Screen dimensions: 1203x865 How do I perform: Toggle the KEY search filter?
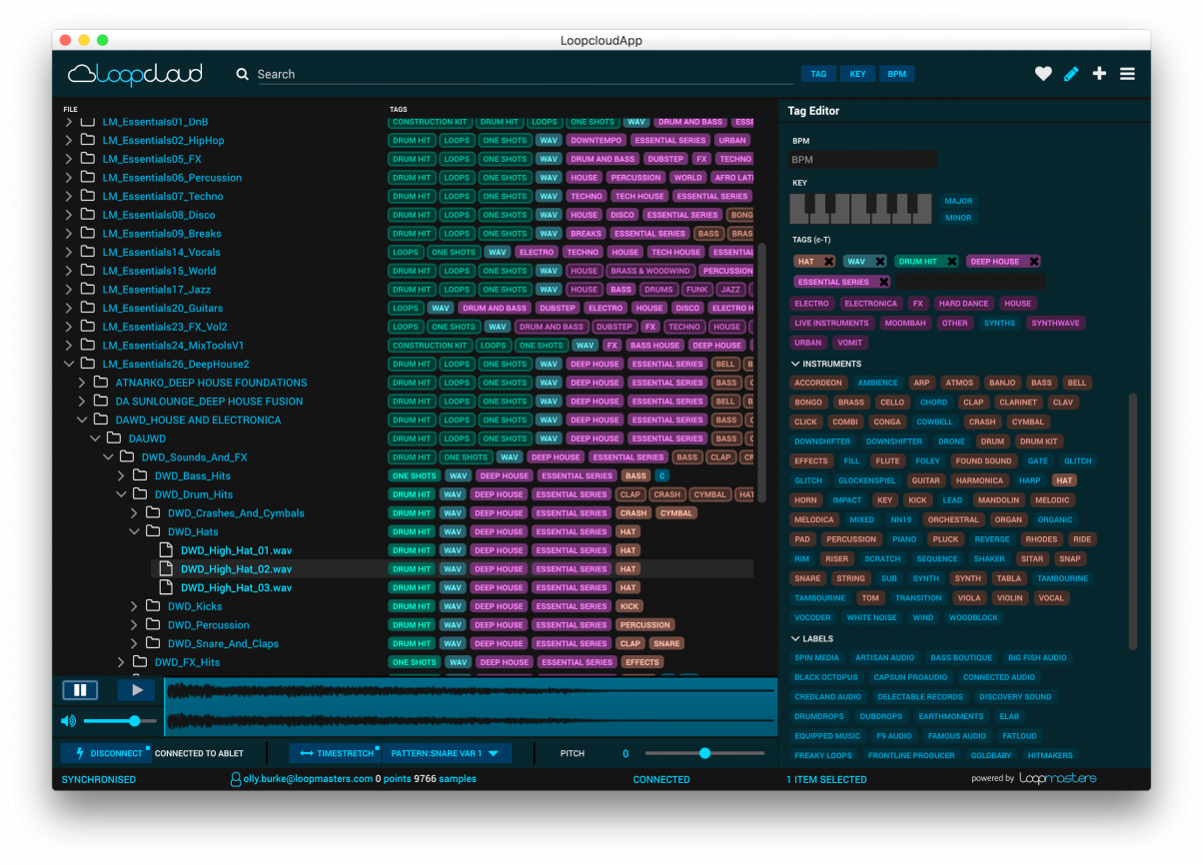coord(857,74)
